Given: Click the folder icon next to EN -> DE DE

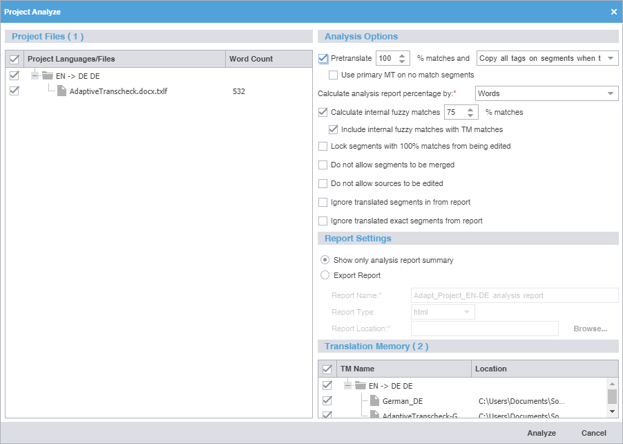Looking at the screenshot, I should 47,76.
